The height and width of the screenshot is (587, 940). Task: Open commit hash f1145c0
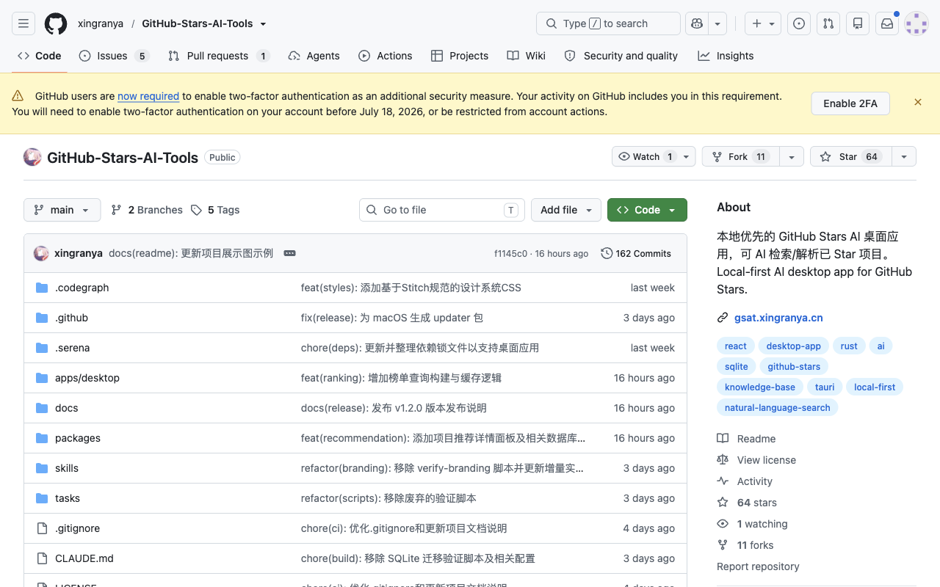[x=510, y=254]
